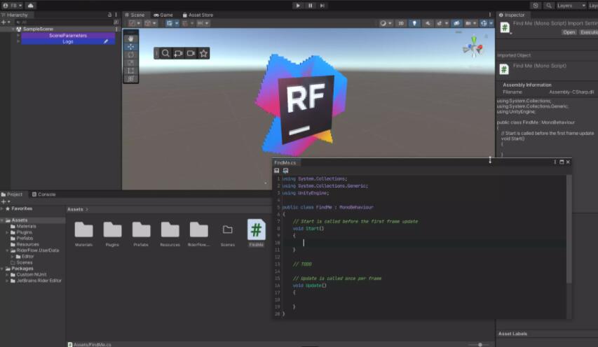Switch to the Console tab

[x=44, y=194]
